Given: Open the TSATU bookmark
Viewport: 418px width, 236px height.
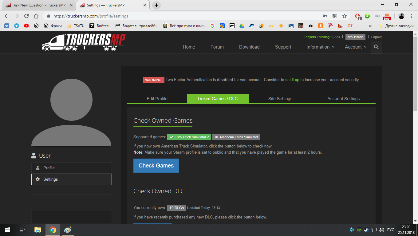Looking at the screenshot, I should click(x=76, y=26).
